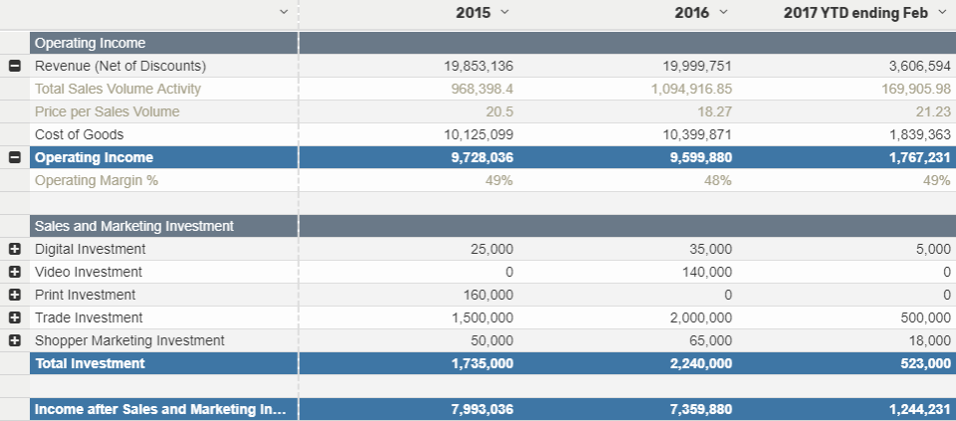Click the 48% operating margin cell
Viewport: 956px width, 421px height.
tap(719, 180)
